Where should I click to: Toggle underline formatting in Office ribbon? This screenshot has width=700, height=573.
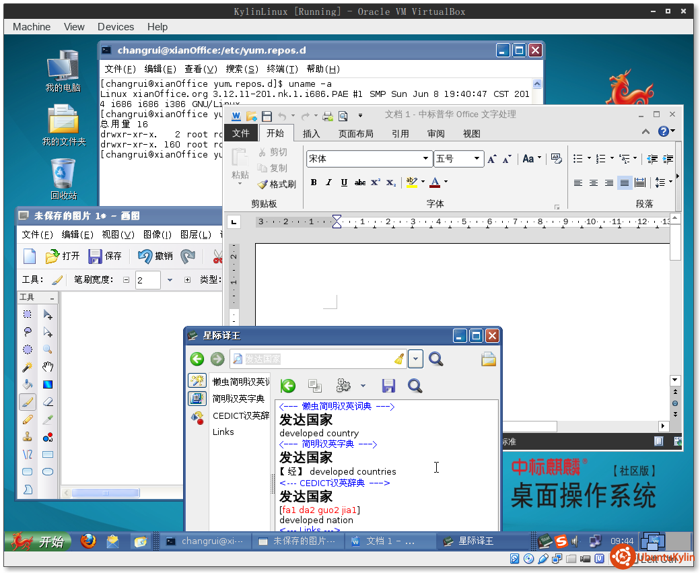(x=344, y=182)
